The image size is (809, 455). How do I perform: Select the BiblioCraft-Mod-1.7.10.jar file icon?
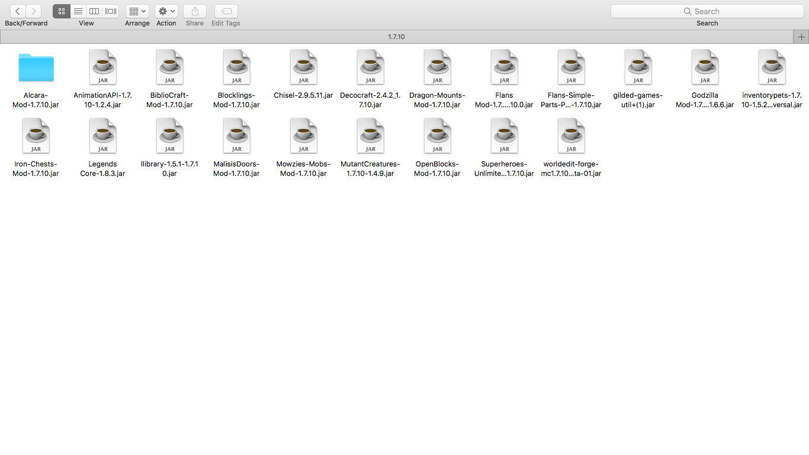pos(170,67)
